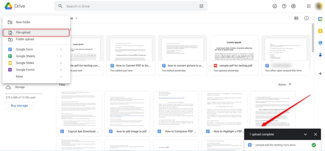Open the 'Capcut Apk Download' file
The height and width of the screenshot is (151, 325).
[x=79, y=114]
